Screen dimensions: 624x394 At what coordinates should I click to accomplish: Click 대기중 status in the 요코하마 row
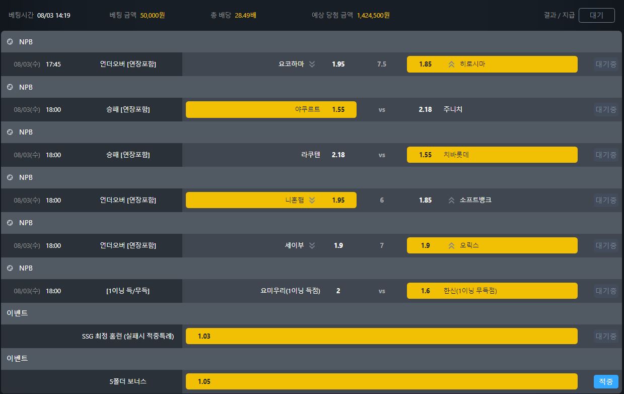click(605, 64)
